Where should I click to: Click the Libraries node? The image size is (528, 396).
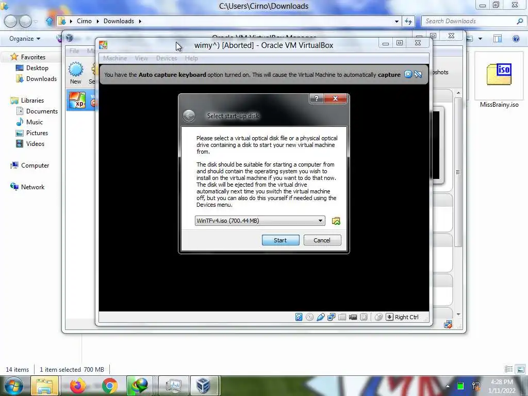click(x=32, y=101)
